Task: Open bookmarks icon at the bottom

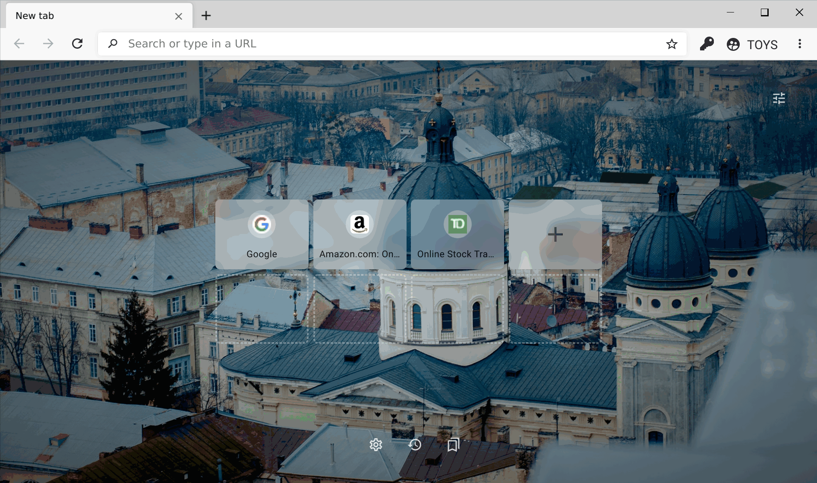Action: (453, 445)
